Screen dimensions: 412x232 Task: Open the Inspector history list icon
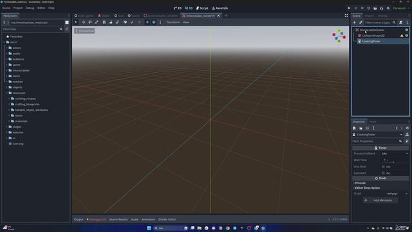(x=407, y=128)
